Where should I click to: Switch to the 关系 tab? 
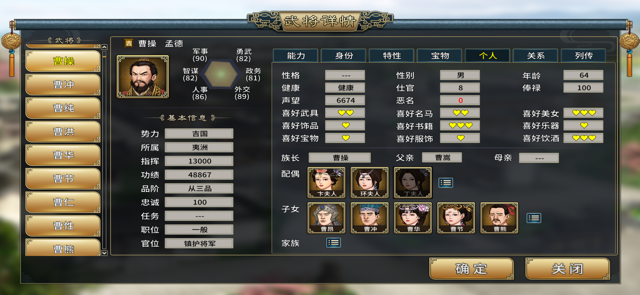pyautogui.click(x=536, y=56)
